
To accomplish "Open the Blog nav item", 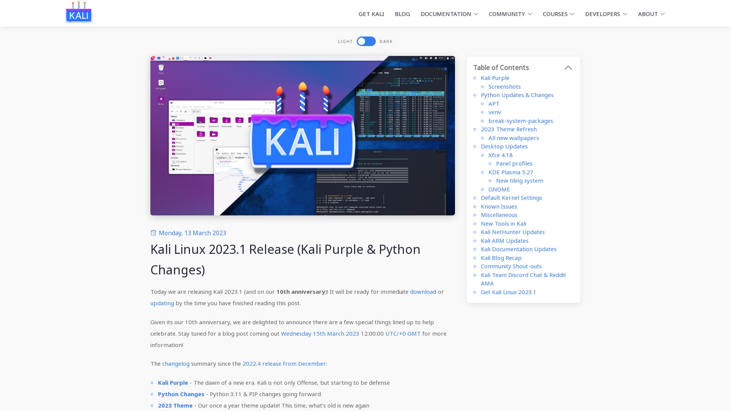I will 402,14.
